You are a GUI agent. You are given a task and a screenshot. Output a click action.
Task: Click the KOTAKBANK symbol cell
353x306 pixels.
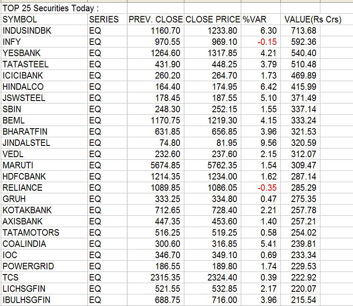27,210
